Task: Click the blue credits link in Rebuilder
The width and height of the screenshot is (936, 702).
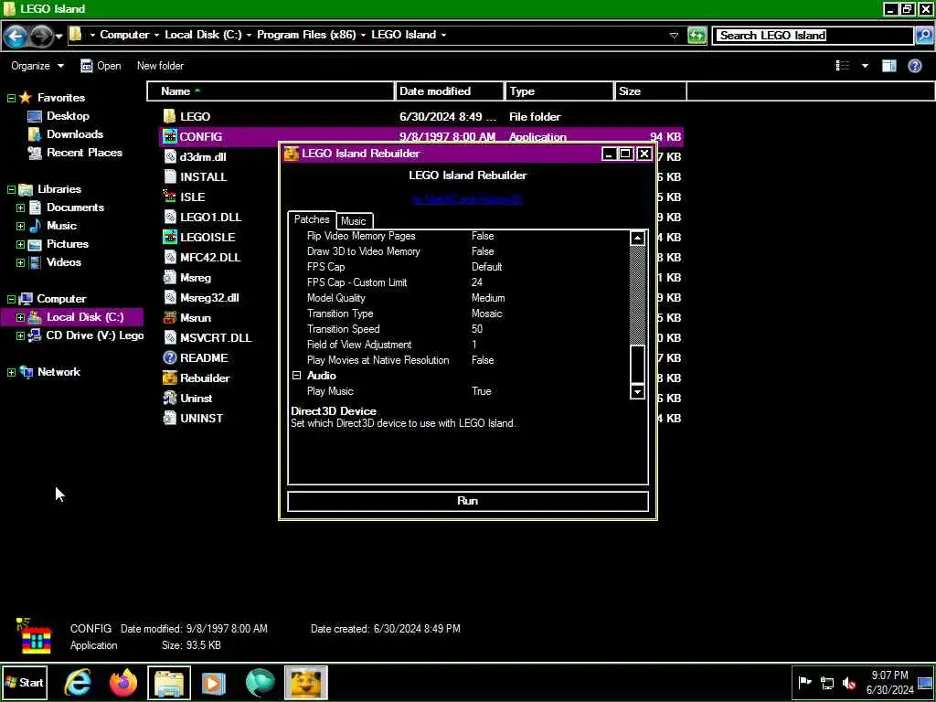Action: point(467,198)
